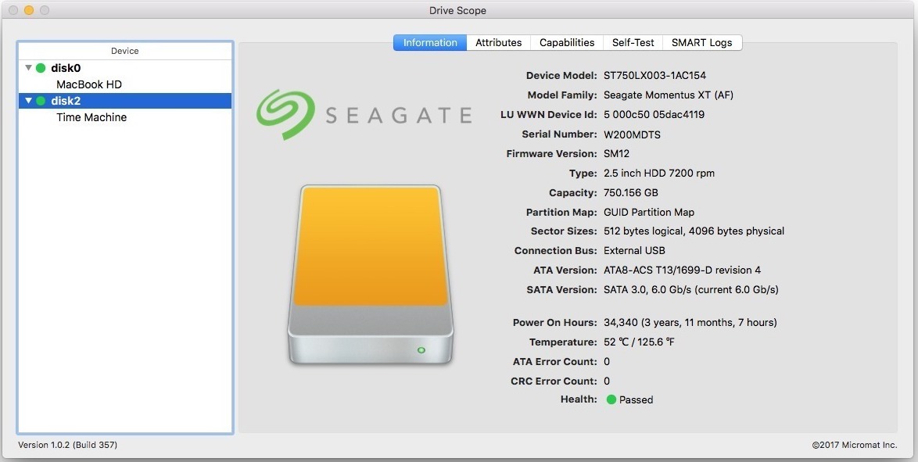Click the Seagate swirl logo icon

pyautogui.click(x=285, y=115)
